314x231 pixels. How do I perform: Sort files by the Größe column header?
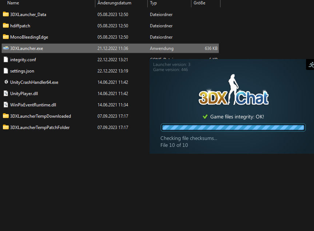pos(199,3)
